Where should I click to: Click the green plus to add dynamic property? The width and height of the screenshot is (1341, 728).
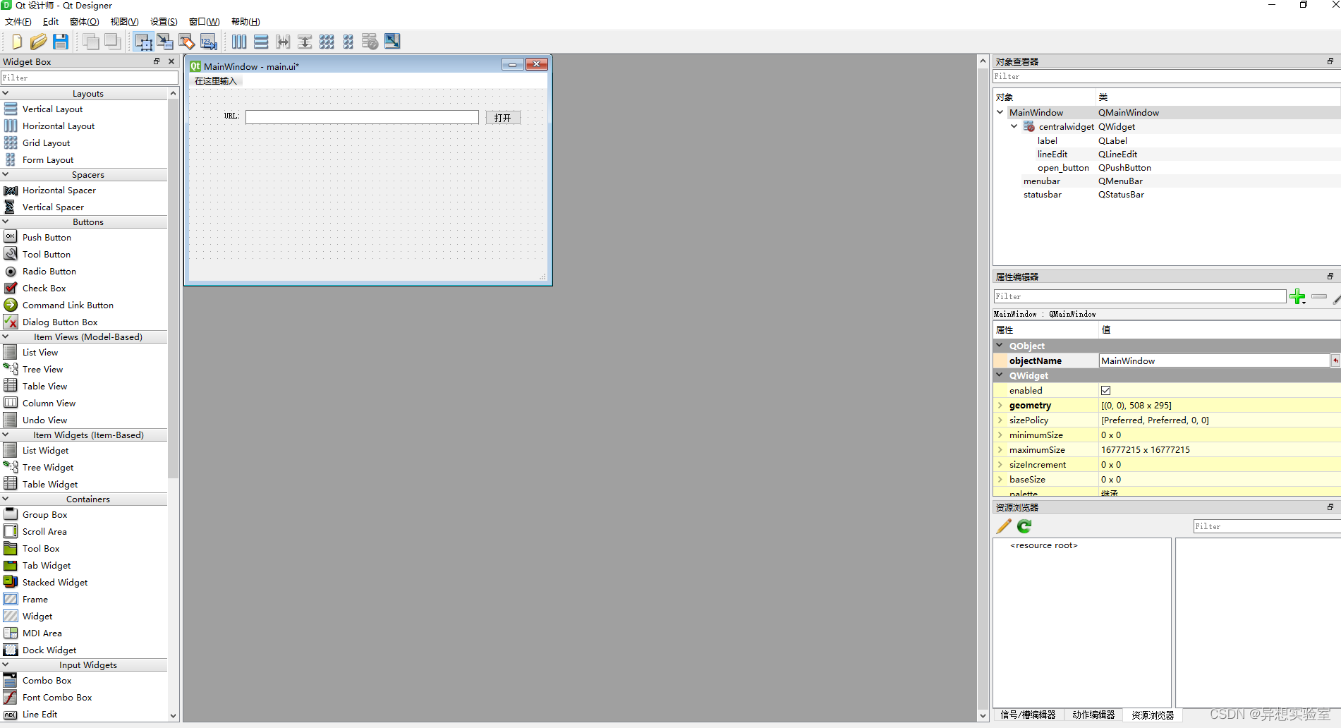(1297, 296)
